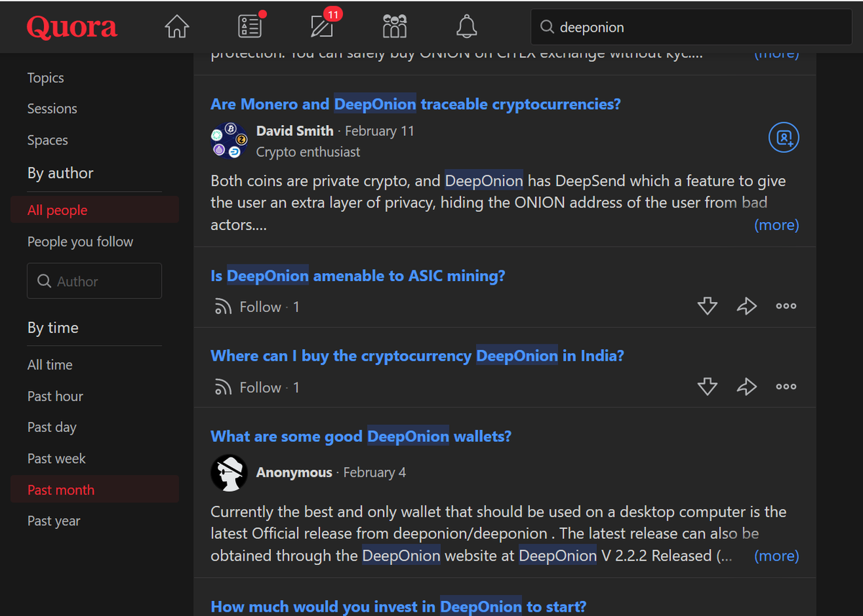Select the Past month filter
Viewport: 863px width, 616px height.
pos(94,489)
